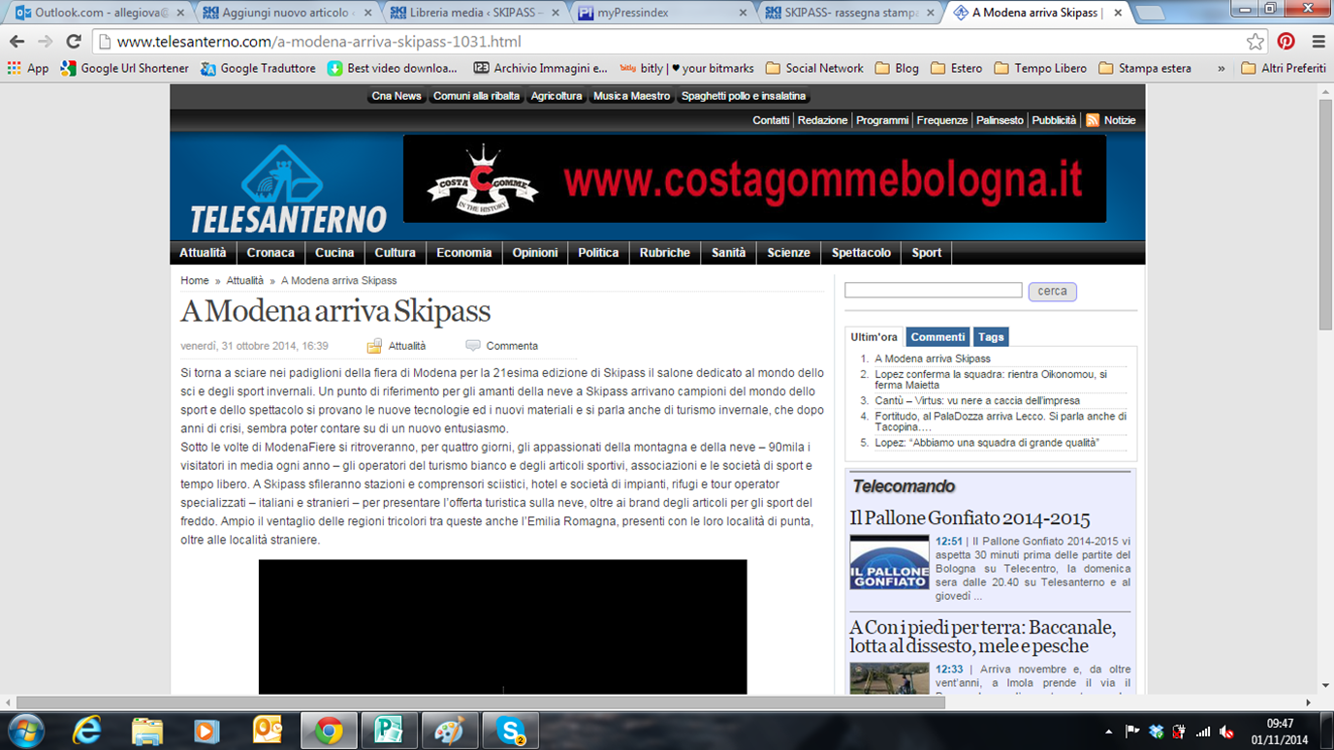The width and height of the screenshot is (1334, 750).
Task: Open the Cucina navigation menu
Action: pos(334,253)
